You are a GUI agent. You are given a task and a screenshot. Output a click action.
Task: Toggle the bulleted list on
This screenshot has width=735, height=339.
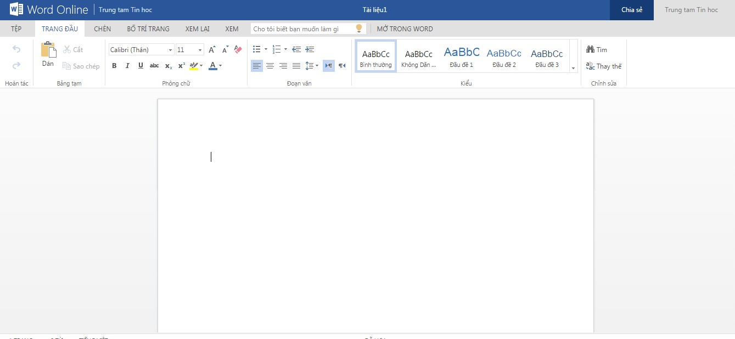(256, 49)
